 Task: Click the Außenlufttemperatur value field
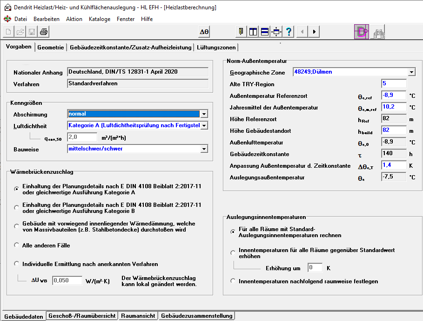(x=394, y=142)
